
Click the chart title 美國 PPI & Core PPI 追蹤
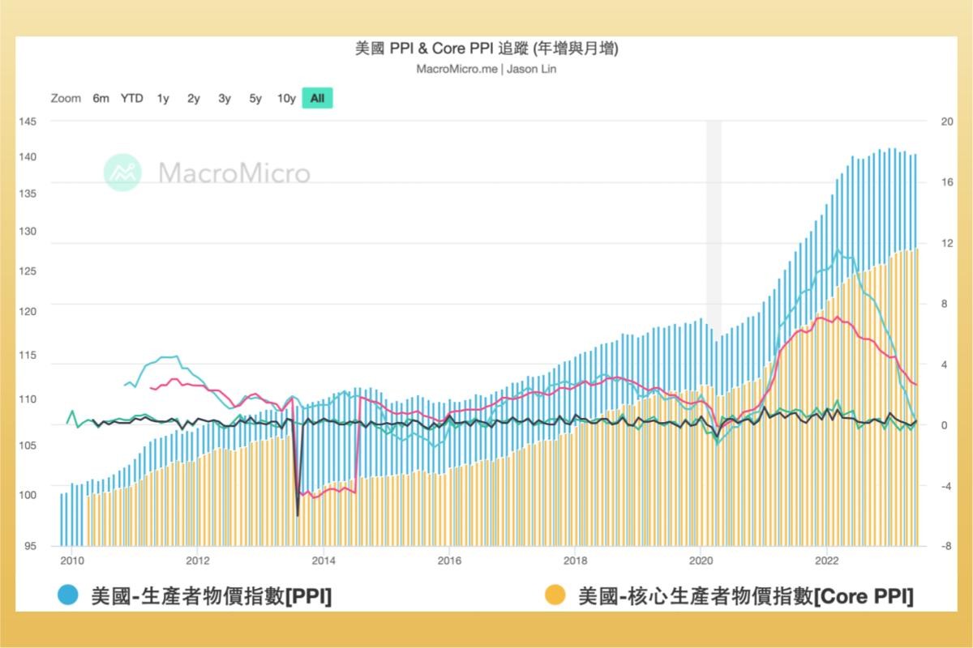[x=486, y=49]
